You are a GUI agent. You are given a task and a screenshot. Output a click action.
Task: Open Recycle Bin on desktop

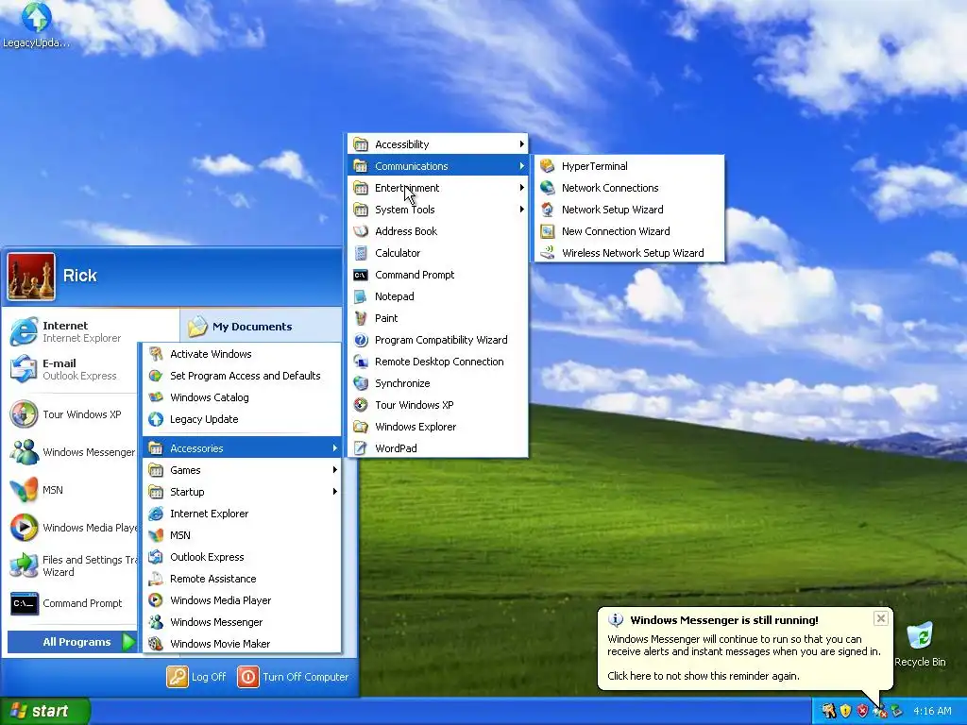(x=920, y=644)
